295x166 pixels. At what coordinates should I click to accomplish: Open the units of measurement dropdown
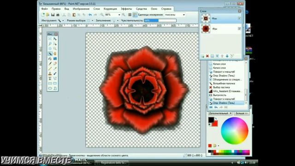[184, 15]
